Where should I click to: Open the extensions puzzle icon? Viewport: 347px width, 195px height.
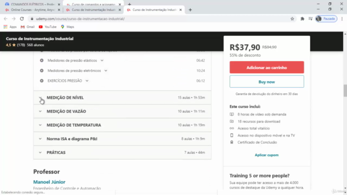tap(303, 19)
